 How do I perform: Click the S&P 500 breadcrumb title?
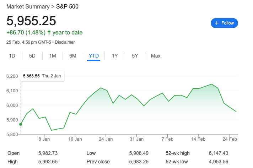click(x=67, y=7)
